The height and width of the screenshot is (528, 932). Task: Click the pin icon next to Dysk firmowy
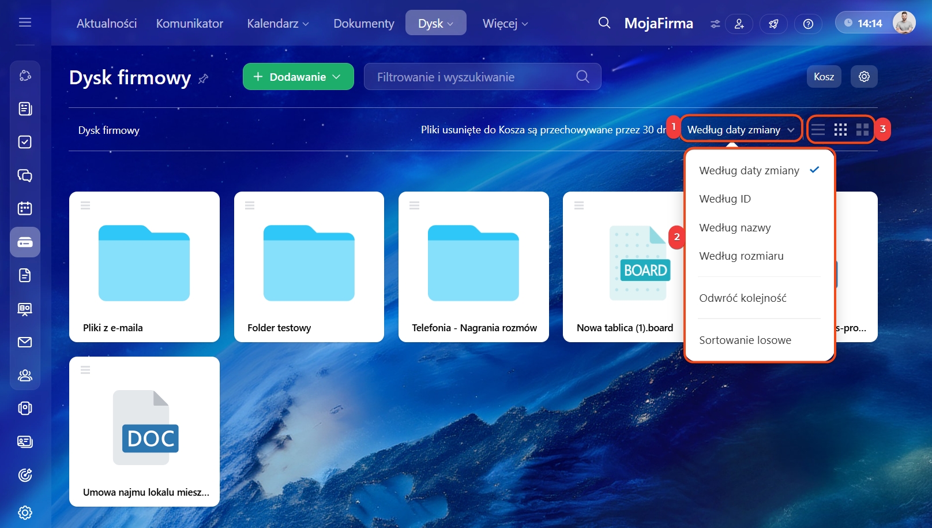pos(203,78)
